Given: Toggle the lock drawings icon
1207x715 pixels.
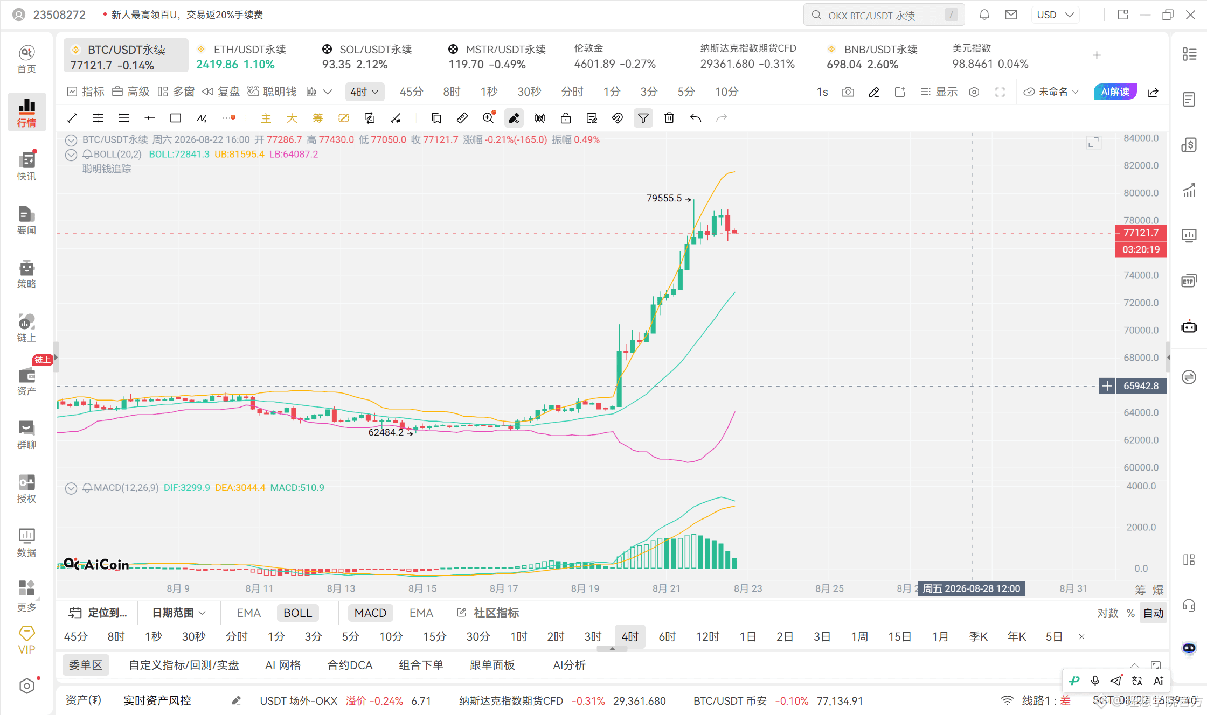Looking at the screenshot, I should pos(566,118).
